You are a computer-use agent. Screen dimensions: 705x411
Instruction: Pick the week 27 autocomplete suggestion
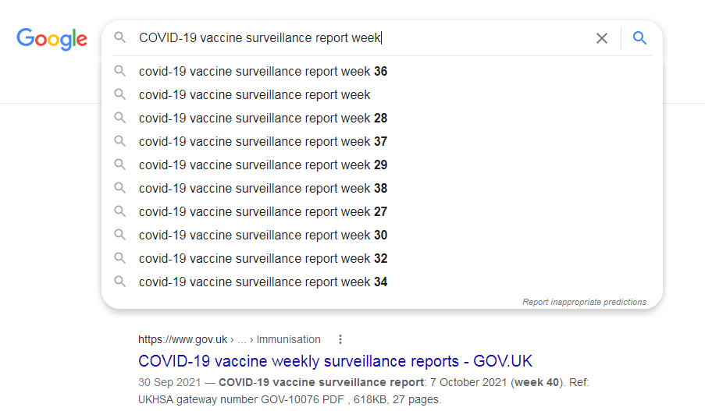[263, 212]
